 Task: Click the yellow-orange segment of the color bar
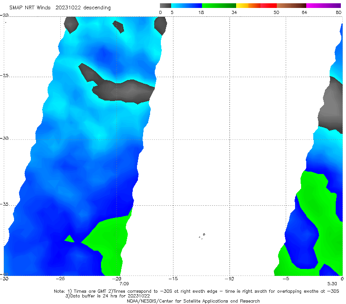coord(248,6)
